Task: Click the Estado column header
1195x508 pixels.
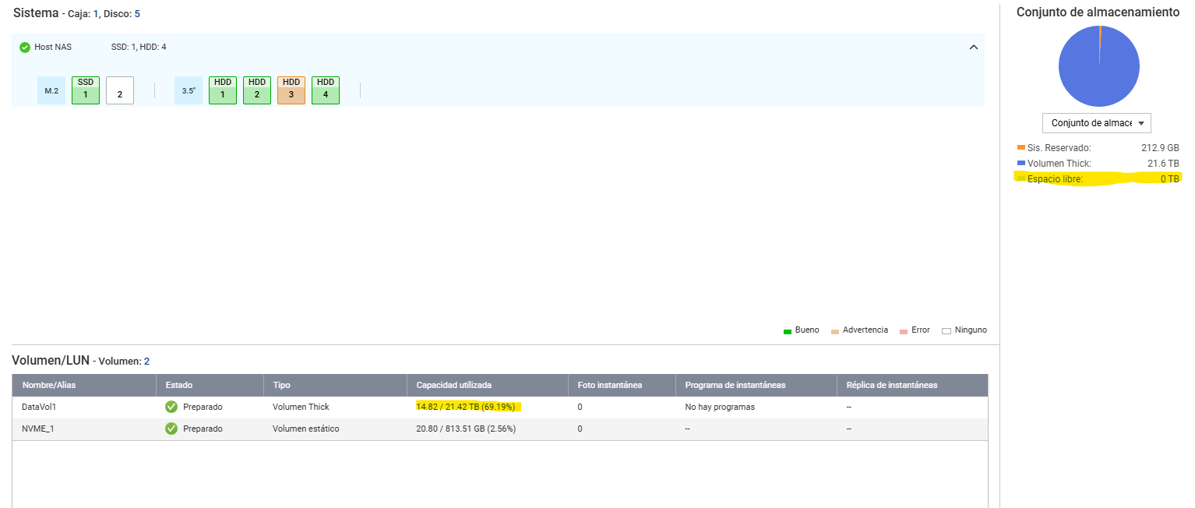Action: click(x=179, y=385)
